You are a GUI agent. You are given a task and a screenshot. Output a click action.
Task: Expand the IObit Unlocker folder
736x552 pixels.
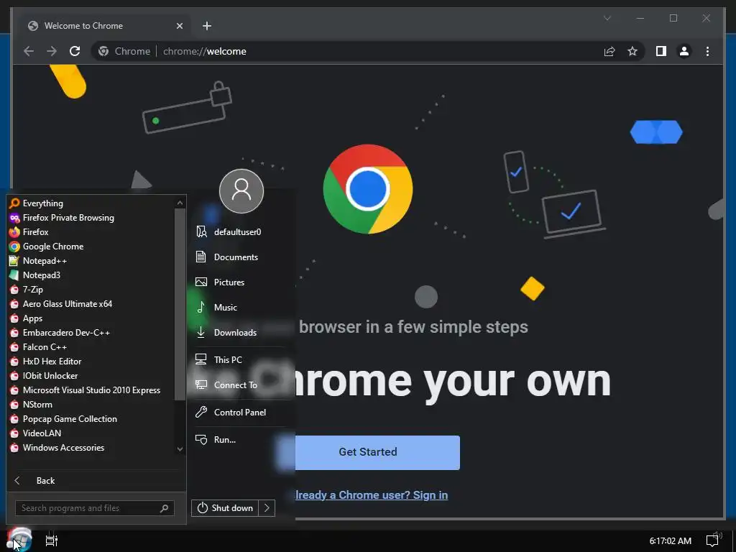(x=91, y=376)
